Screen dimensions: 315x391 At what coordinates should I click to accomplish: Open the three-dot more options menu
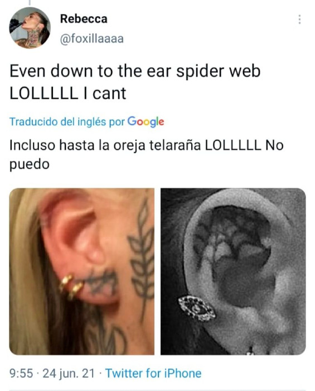point(299,20)
